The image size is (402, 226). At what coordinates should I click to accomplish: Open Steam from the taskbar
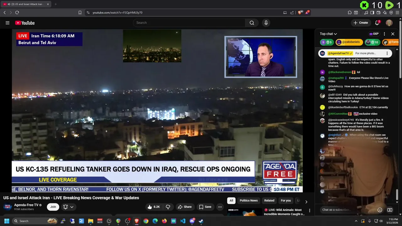coord(201,221)
